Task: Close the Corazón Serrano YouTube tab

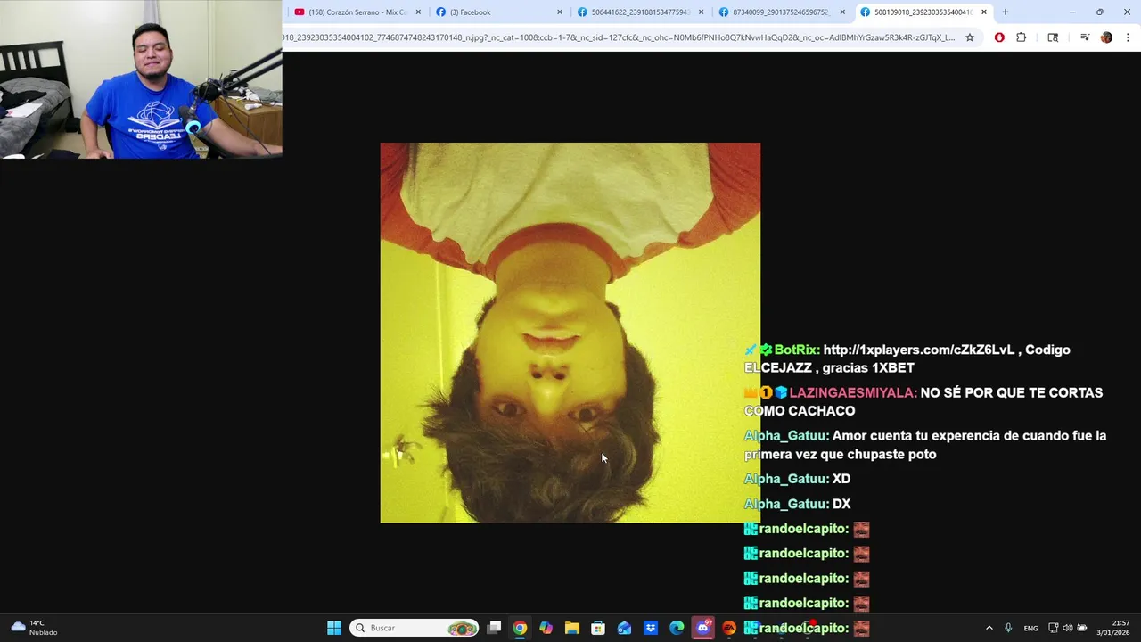Action: coord(418,12)
